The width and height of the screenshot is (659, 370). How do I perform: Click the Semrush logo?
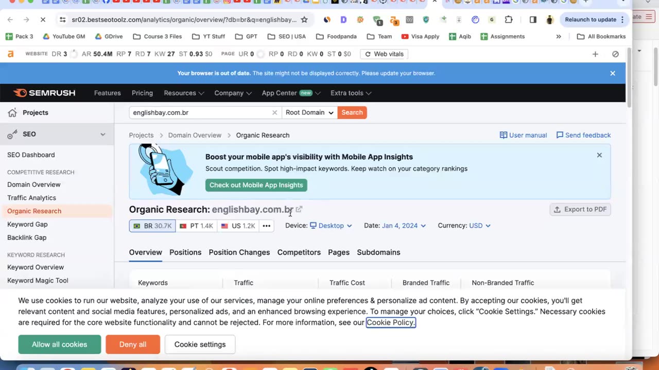point(44,93)
